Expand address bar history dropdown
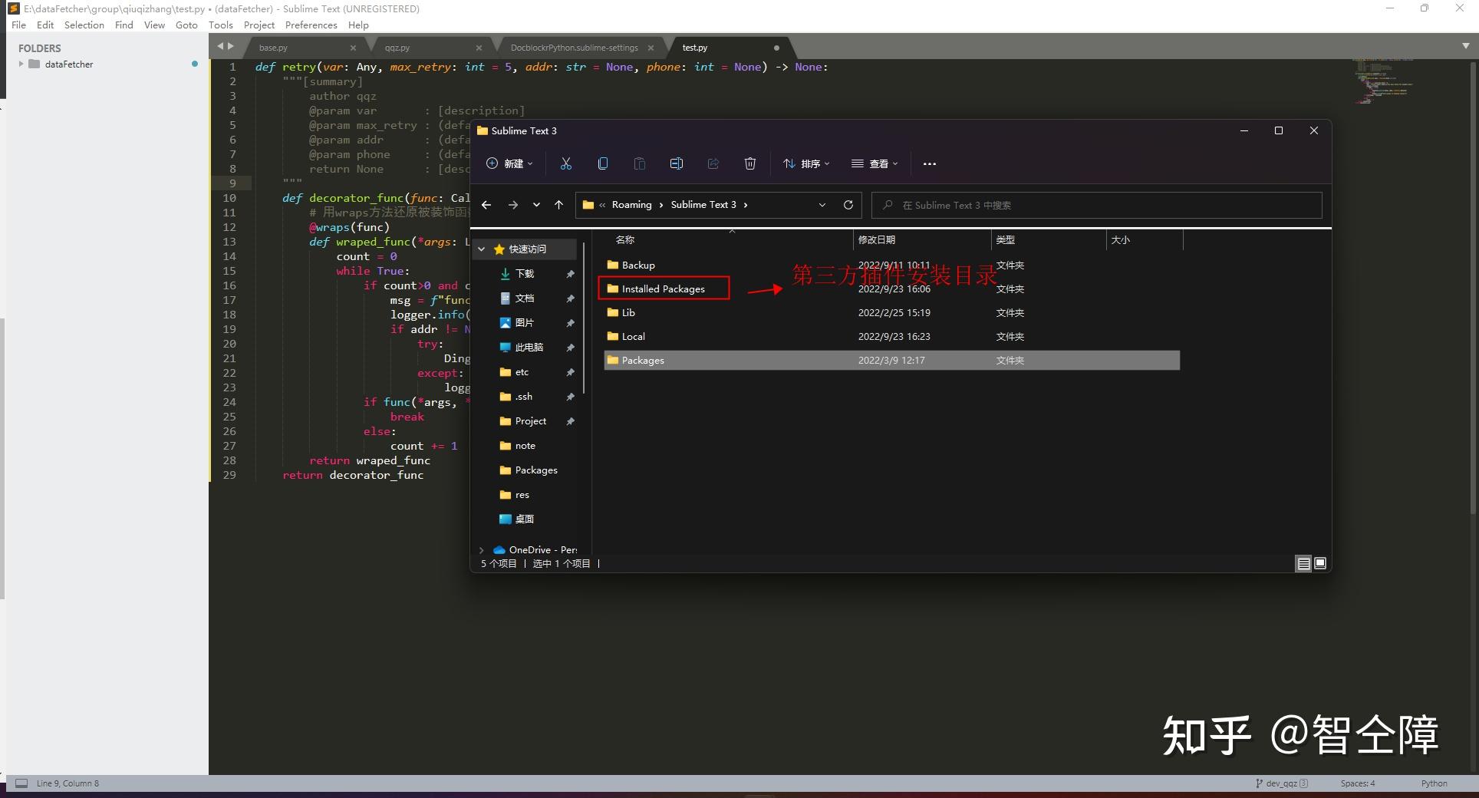Screen dimensions: 1479x798 (822, 205)
